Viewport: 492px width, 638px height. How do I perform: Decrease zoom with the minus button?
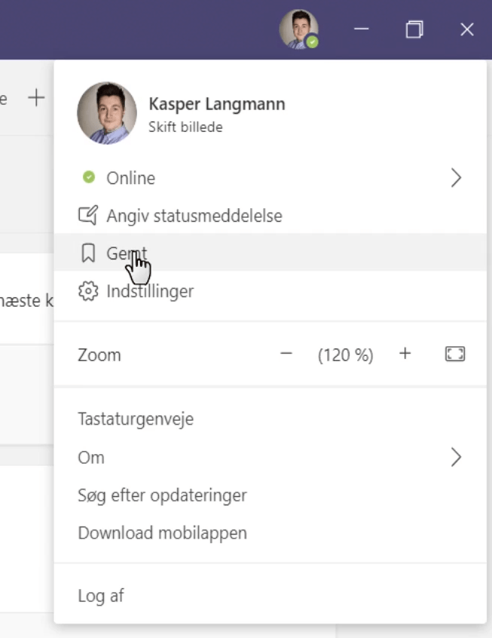tap(286, 354)
